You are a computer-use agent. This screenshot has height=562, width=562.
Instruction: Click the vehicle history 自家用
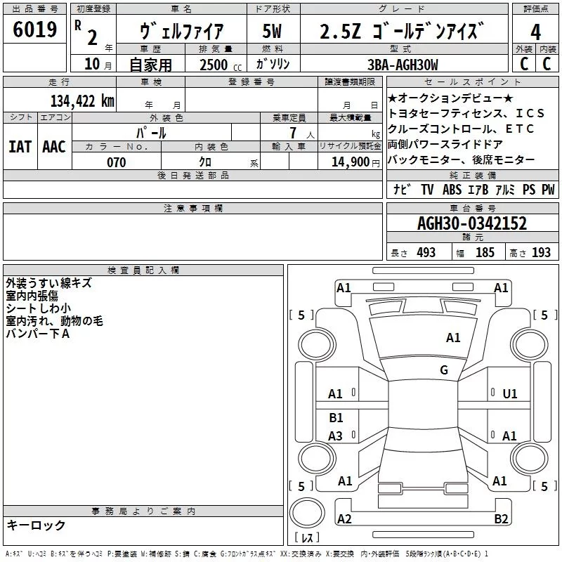click(150, 65)
